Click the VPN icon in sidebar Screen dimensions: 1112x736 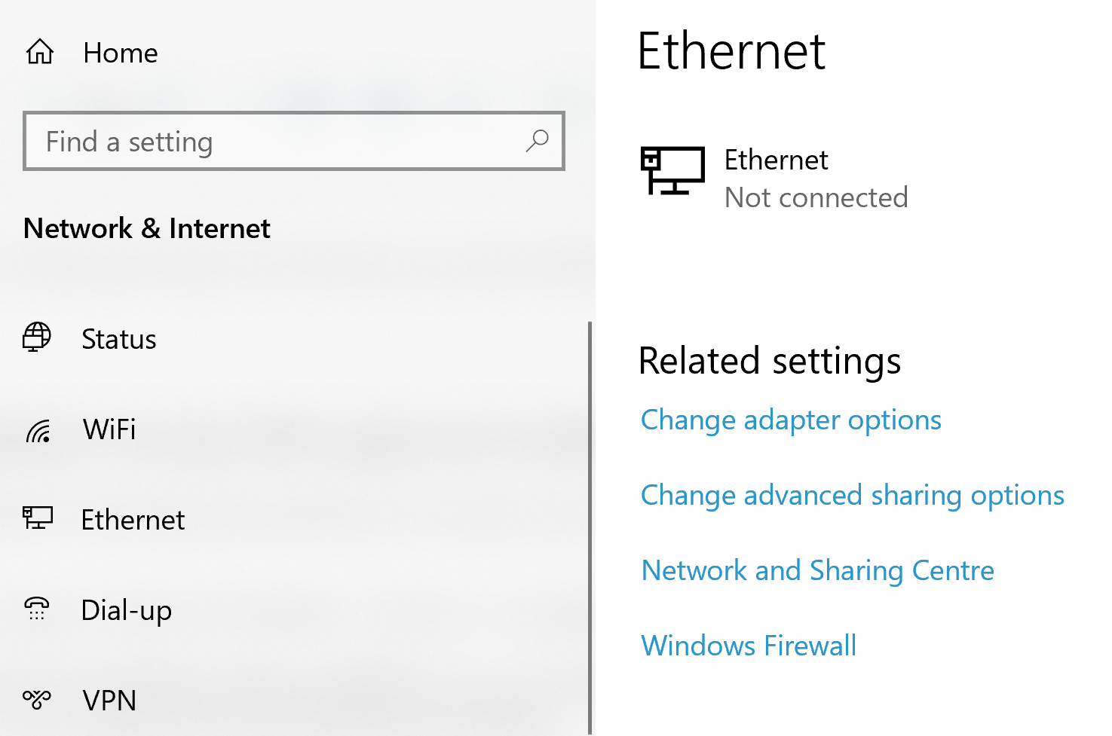pos(37,700)
